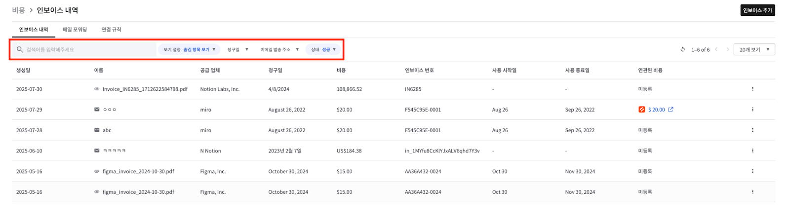Image resolution: width=790 pixels, height=220 pixels.
Task: Open the 상태 성공 filter dropdown
Action: [323, 49]
